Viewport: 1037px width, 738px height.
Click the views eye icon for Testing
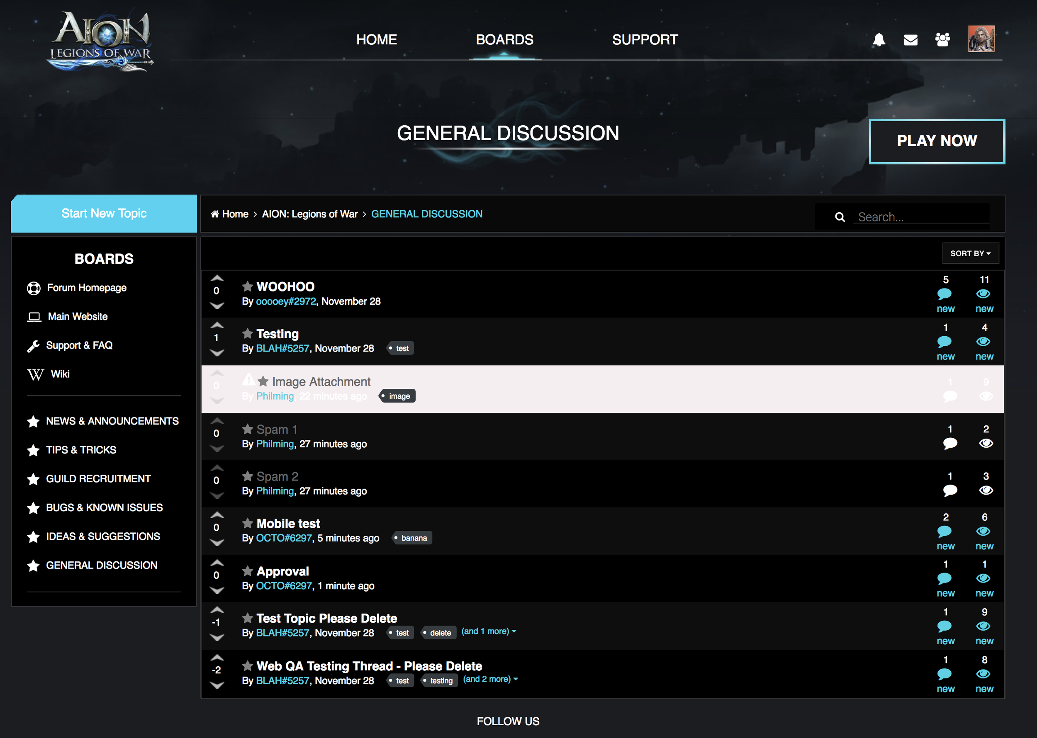(x=983, y=341)
